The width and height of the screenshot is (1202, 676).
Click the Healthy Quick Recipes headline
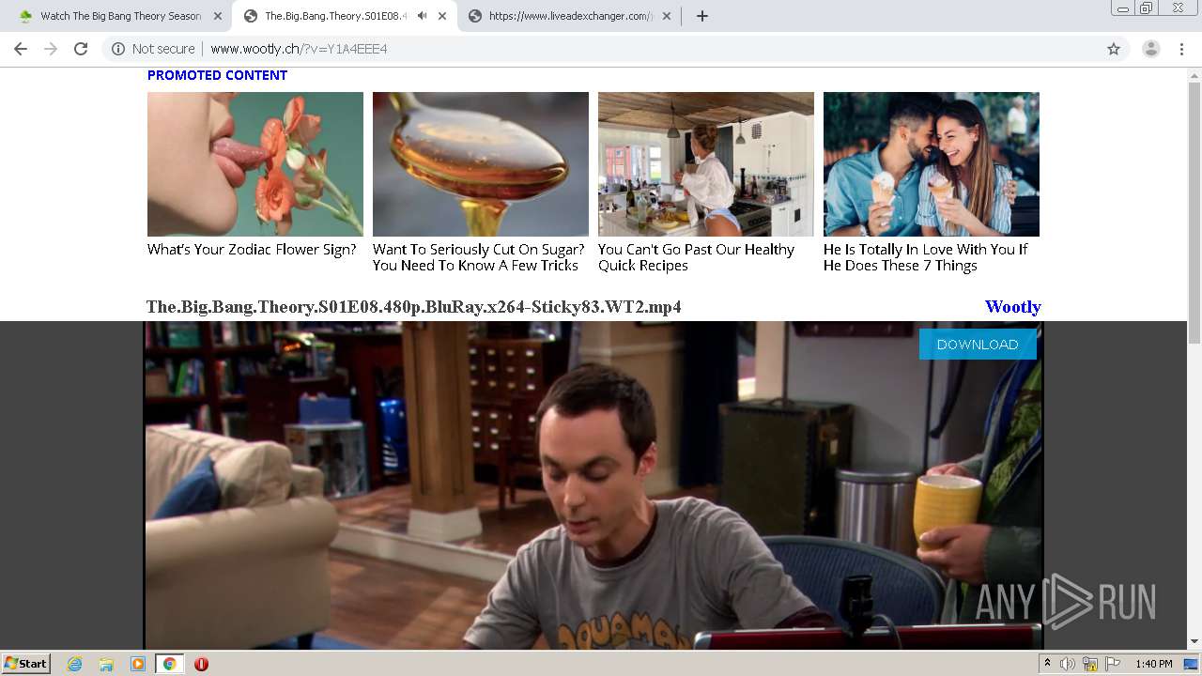tap(696, 257)
